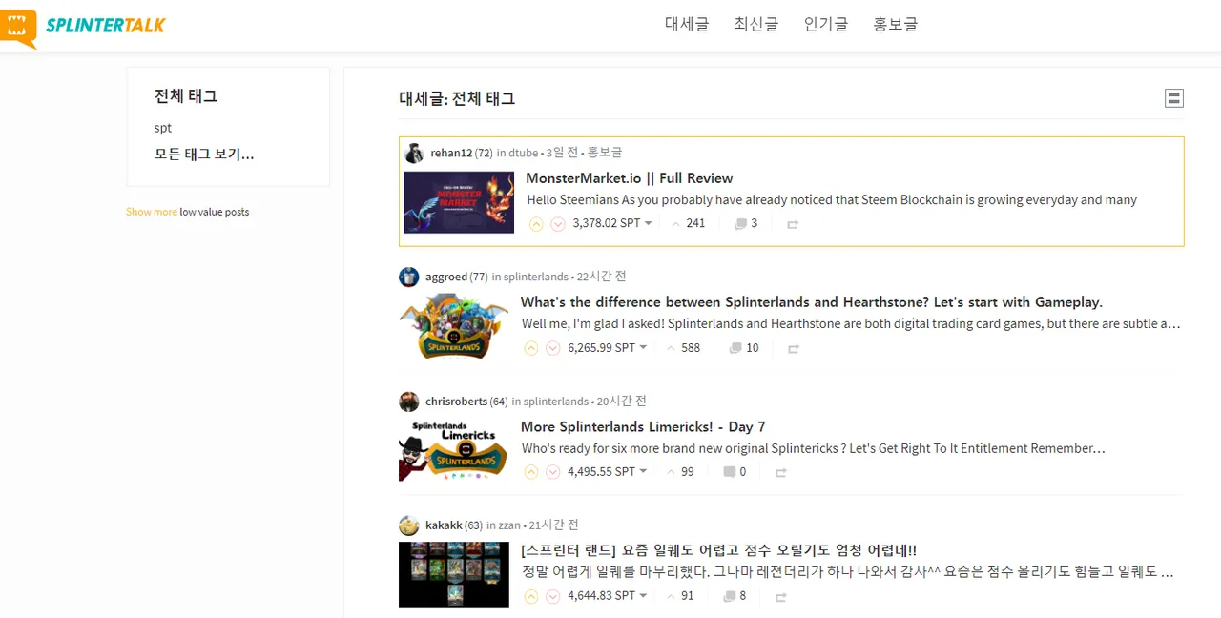Upvote the Splinterlands vs Hearthstone post
Screen dimensions: 1221x618
click(531, 348)
